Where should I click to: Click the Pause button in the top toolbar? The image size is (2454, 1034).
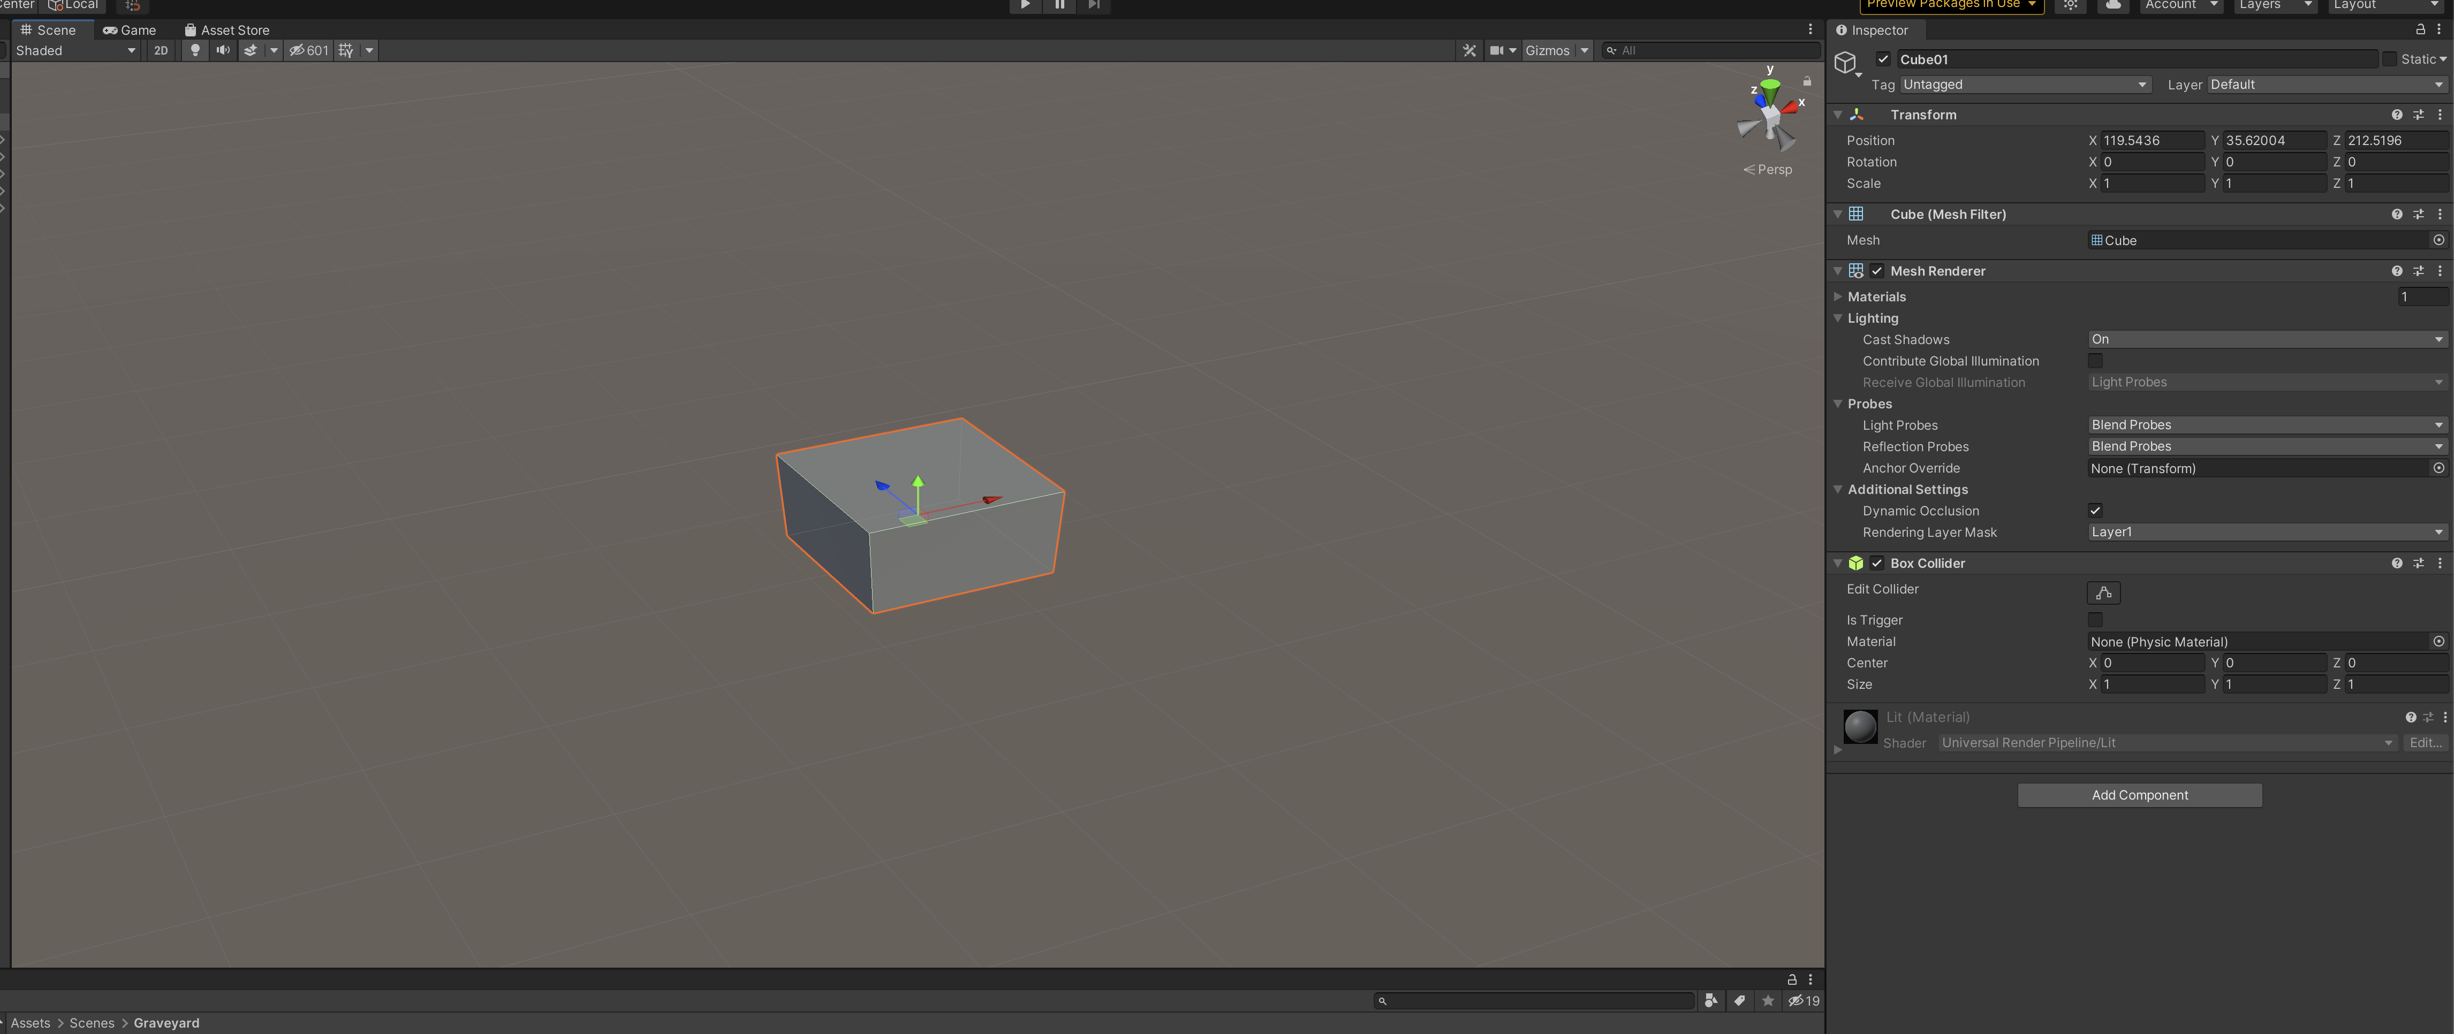point(1059,6)
